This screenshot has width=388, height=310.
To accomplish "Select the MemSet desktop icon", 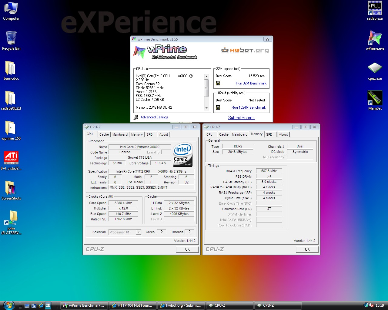I will coord(375,100).
